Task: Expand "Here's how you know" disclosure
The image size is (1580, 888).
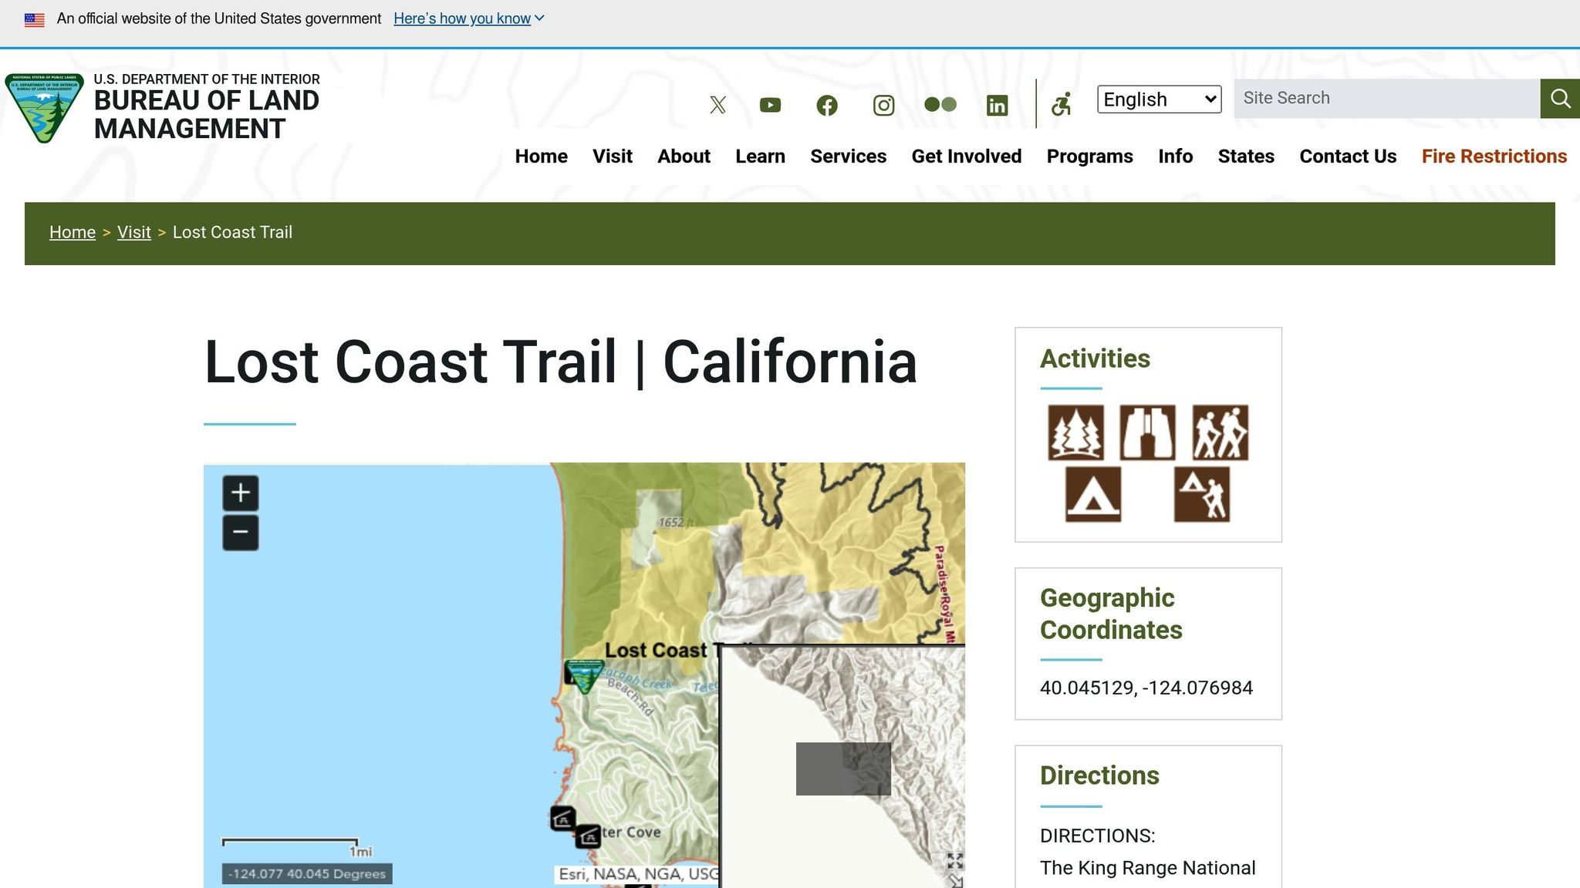Action: (x=469, y=18)
